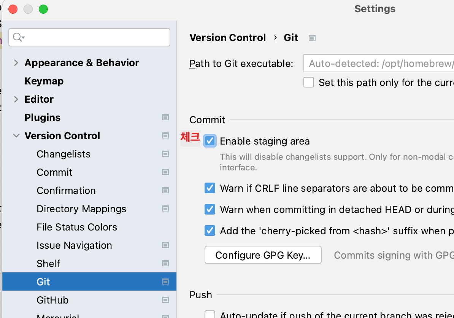
Task: Click red close window button
Action: (x=13, y=9)
